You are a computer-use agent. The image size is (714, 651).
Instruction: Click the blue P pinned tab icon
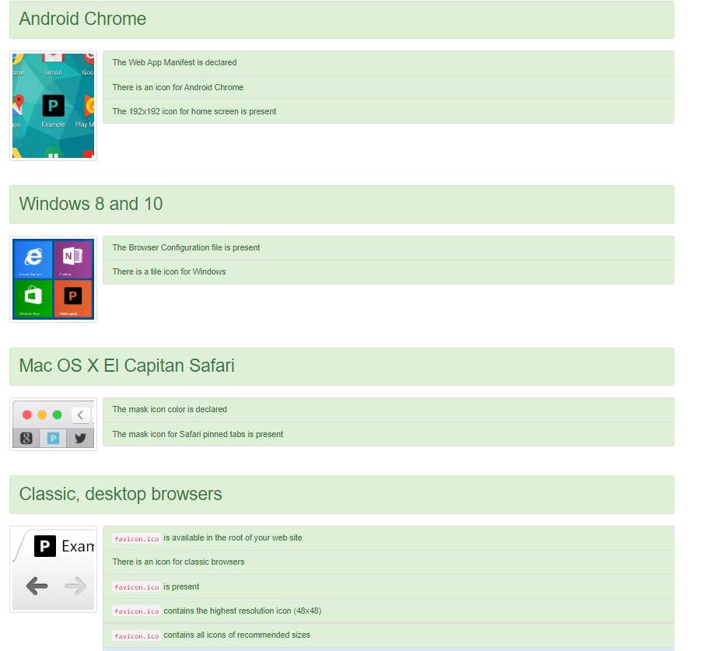tap(53, 438)
